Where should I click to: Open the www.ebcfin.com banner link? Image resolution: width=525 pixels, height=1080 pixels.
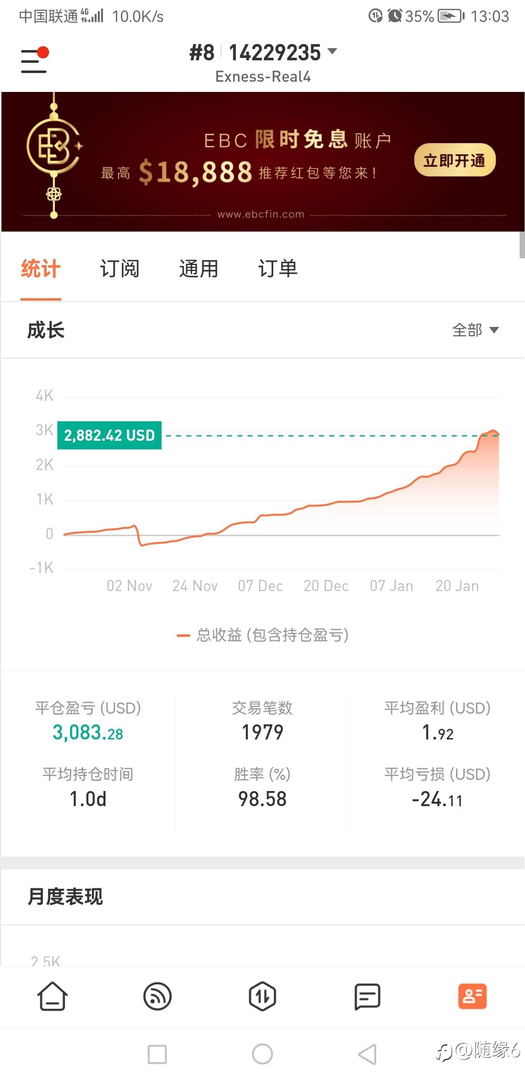coord(261,215)
